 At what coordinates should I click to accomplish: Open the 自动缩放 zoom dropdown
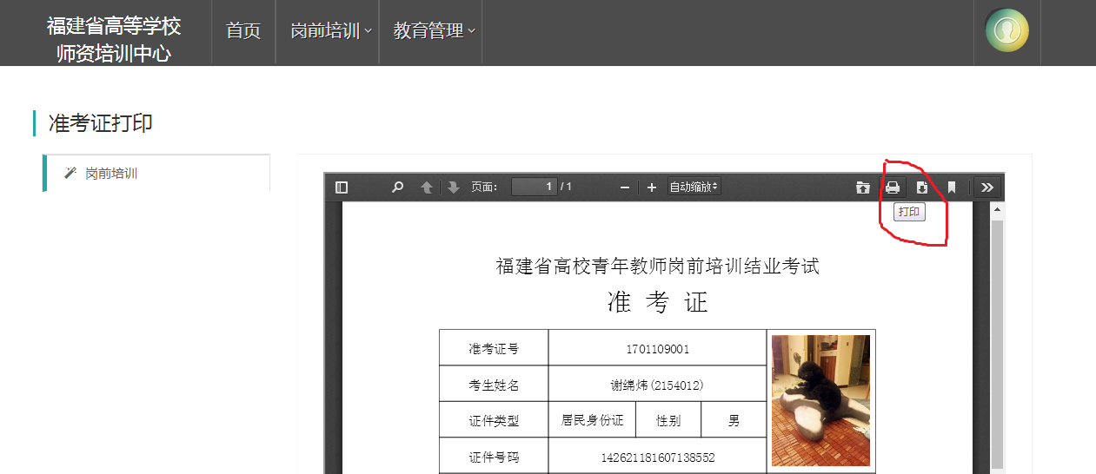tap(694, 188)
